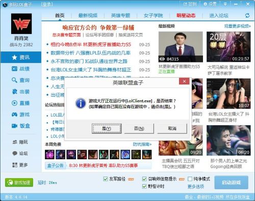
Task: Click the 否(N) button in dialog
Action: tap(139, 129)
